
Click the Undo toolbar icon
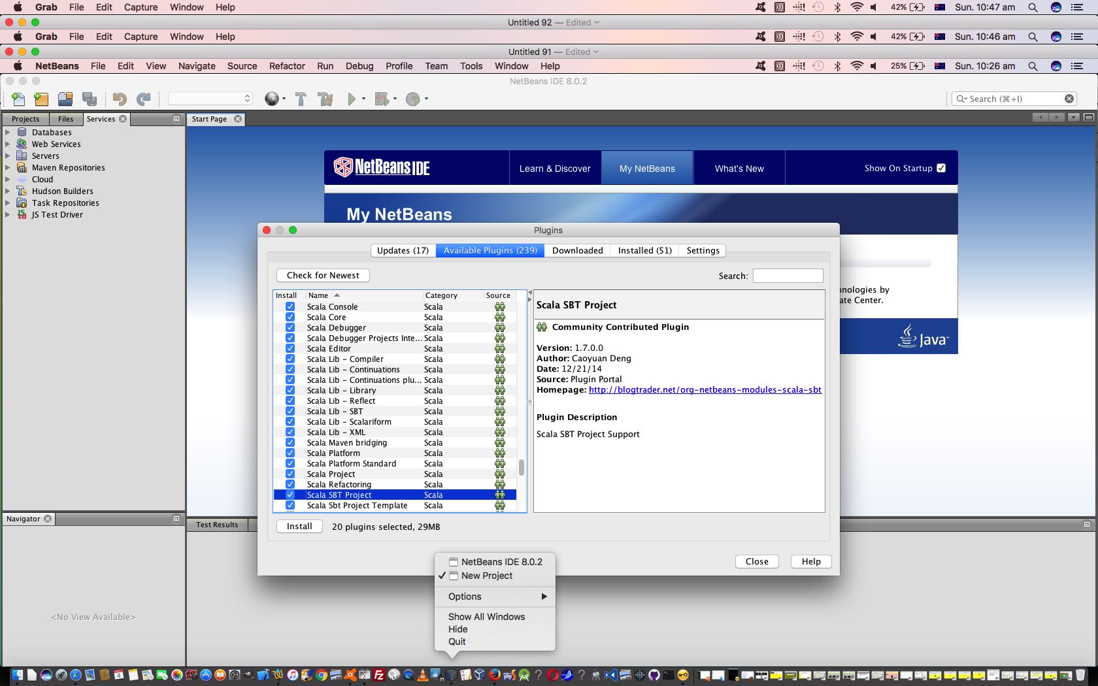coord(120,99)
